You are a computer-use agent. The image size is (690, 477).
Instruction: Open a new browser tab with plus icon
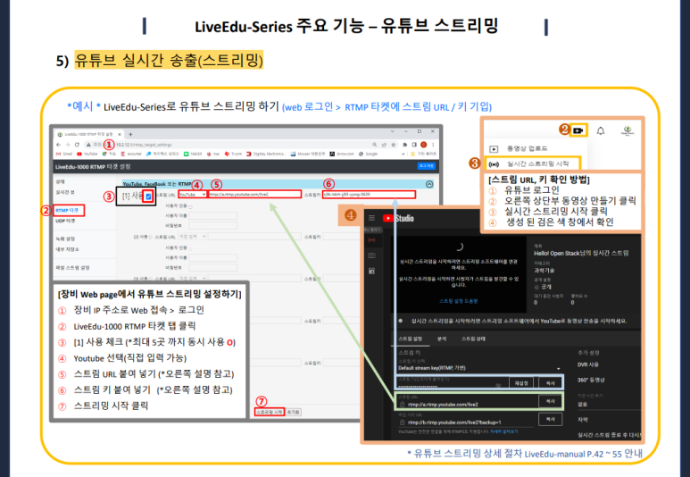[130, 134]
